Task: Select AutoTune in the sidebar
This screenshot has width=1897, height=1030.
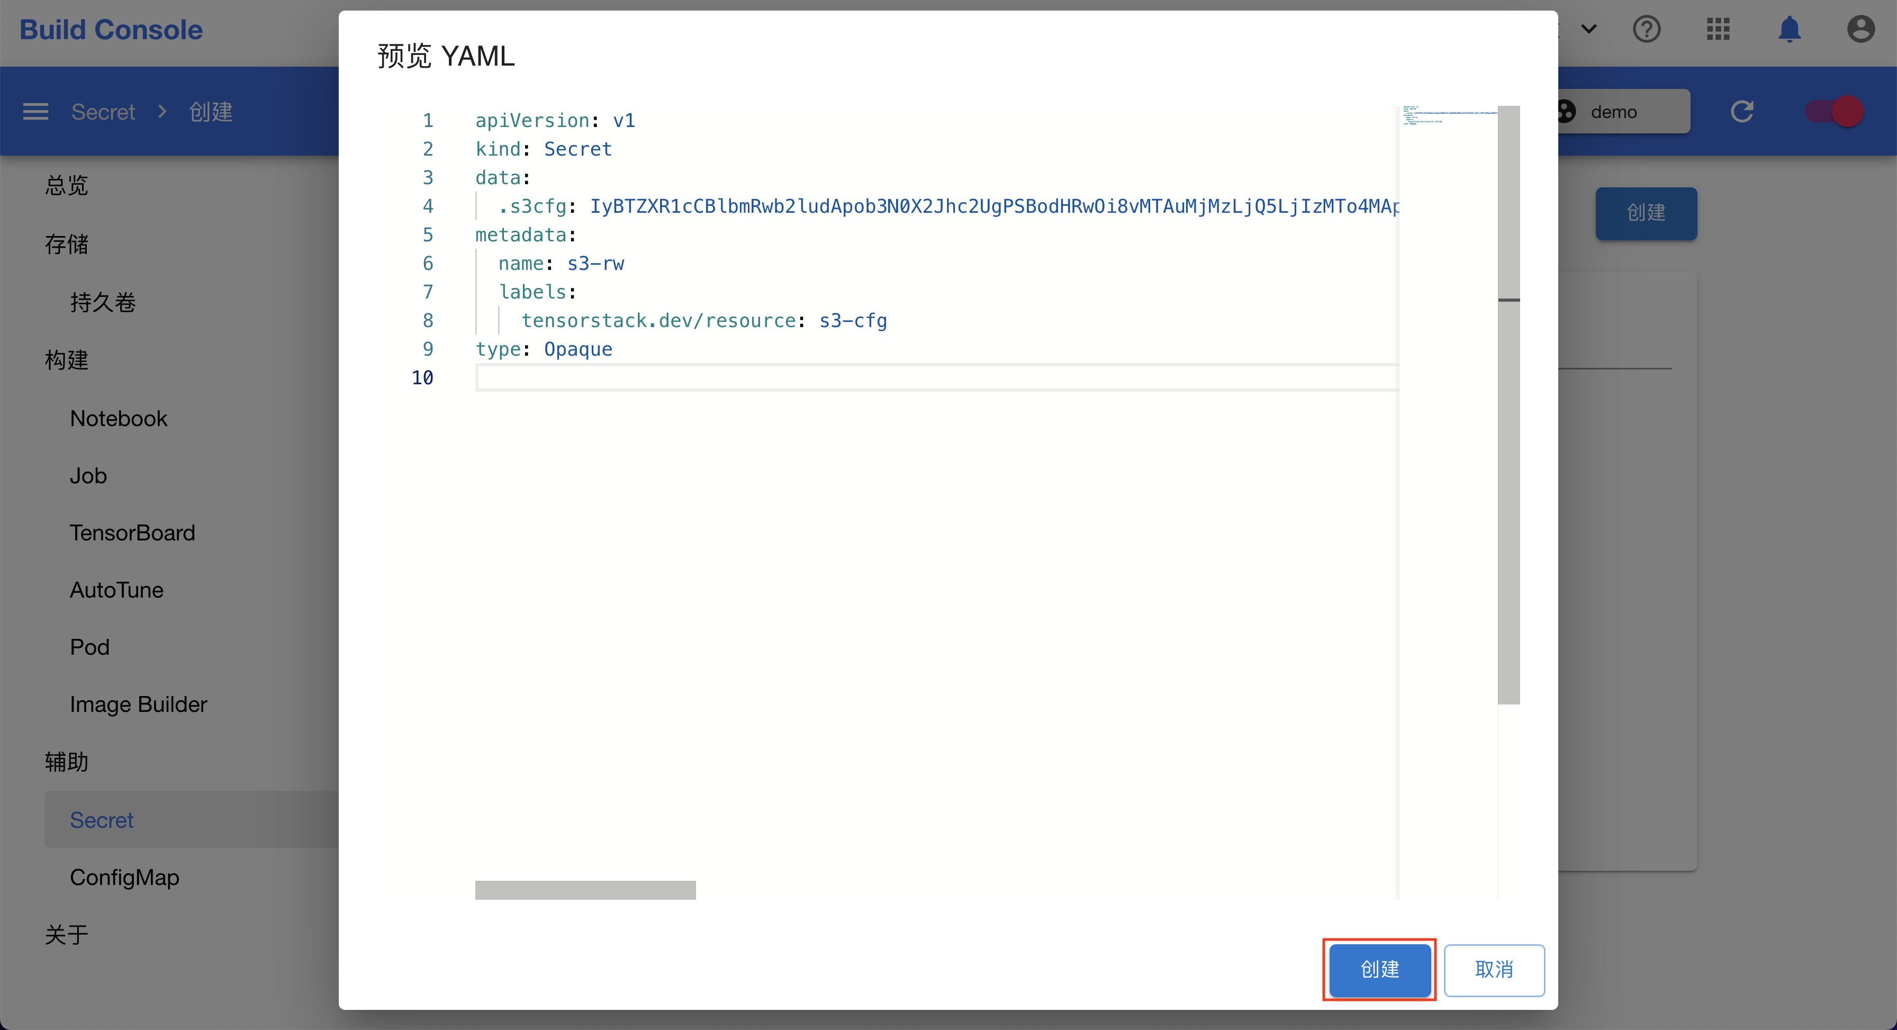Action: point(116,590)
